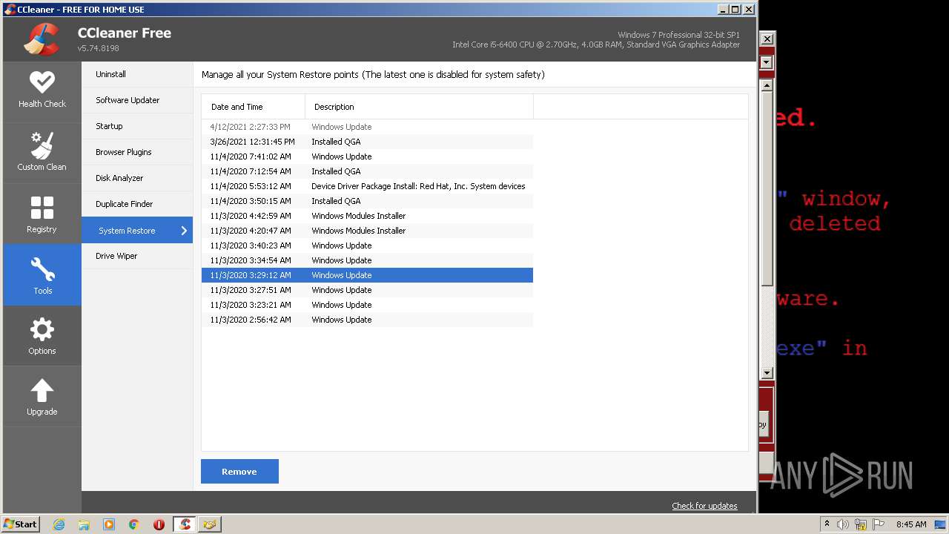The width and height of the screenshot is (949, 534).
Task: Select the 11/4/2020 7:12:54 AM restore point
Action: (x=367, y=171)
